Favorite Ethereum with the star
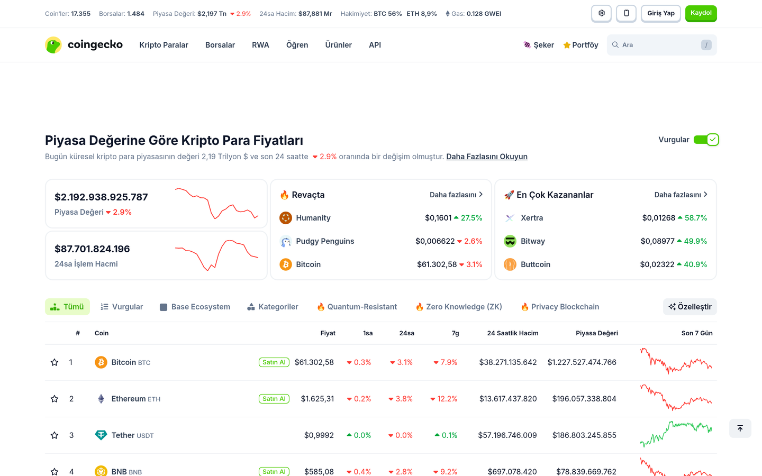762x476 pixels. [55, 399]
